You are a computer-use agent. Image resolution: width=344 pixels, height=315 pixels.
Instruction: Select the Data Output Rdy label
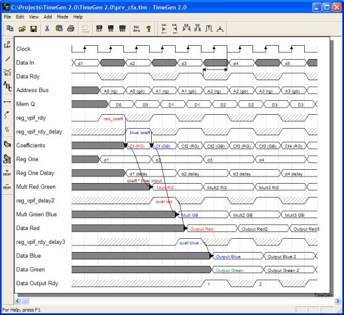coord(37,283)
